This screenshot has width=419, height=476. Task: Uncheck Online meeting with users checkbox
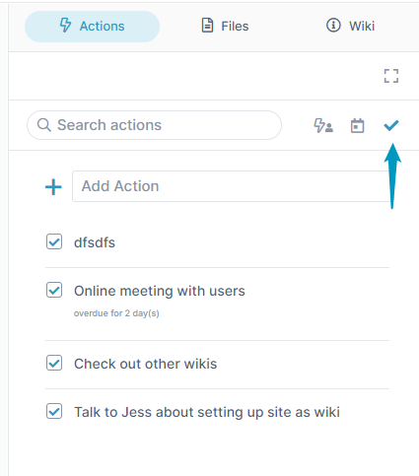click(54, 290)
